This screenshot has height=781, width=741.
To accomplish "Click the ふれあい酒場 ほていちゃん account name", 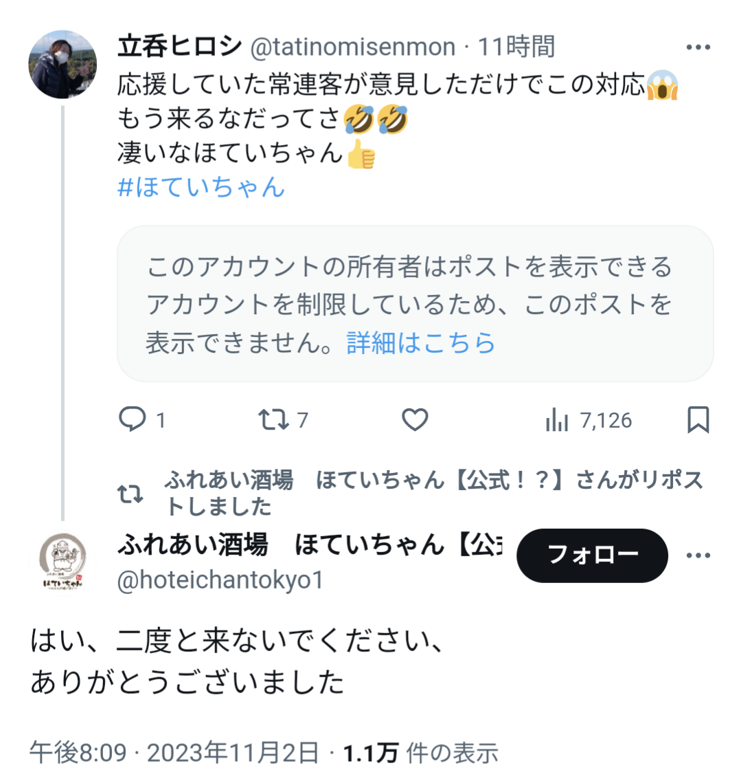I will (310, 544).
